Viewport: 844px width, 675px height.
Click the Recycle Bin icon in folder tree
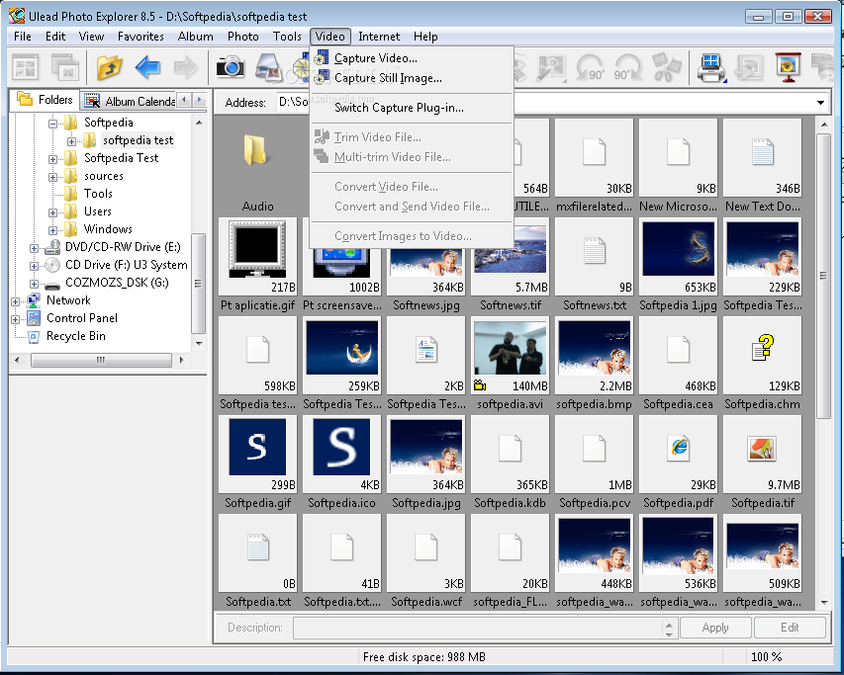point(34,336)
